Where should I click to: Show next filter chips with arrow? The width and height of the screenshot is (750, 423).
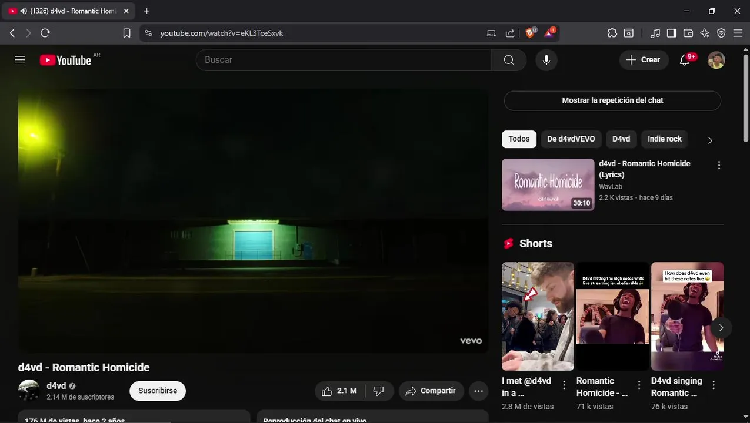click(x=710, y=140)
